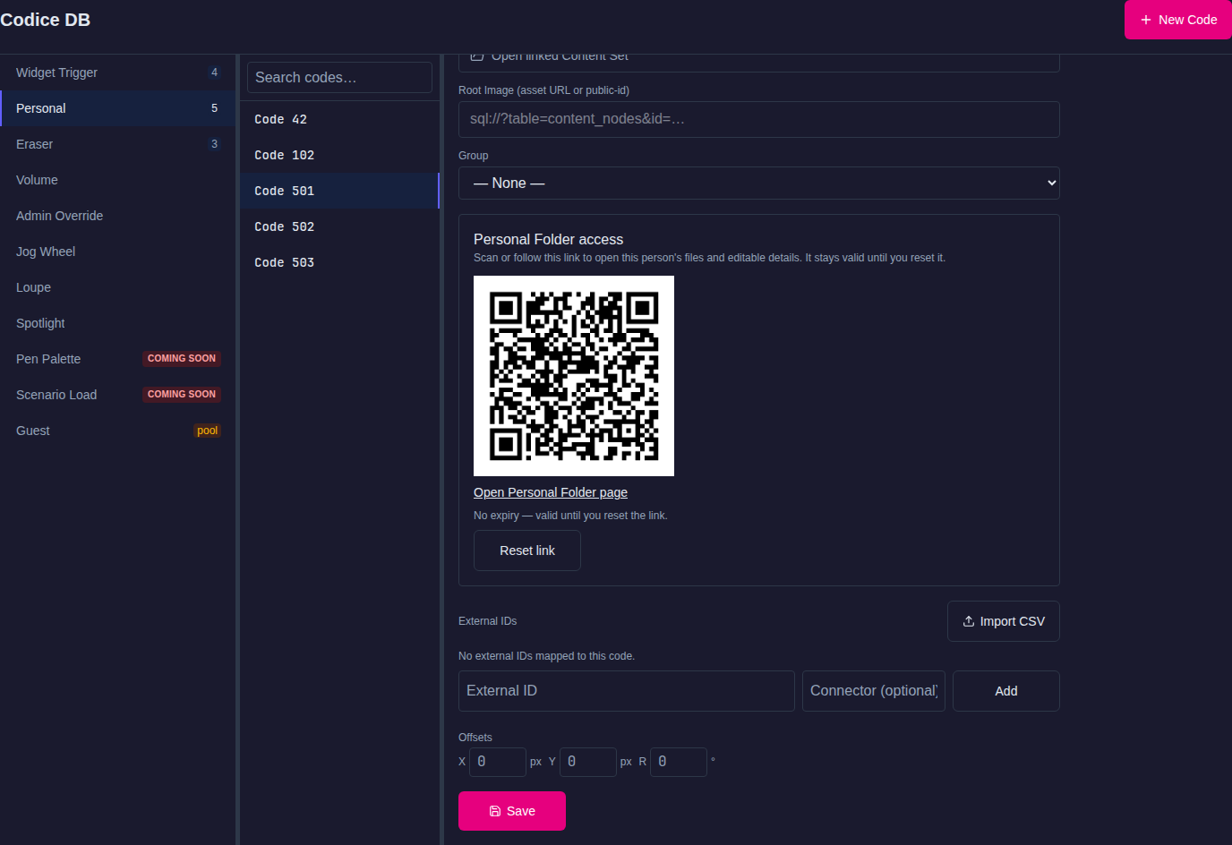The height and width of the screenshot is (845, 1232).
Task: Go to the Volume category
Action: [x=117, y=180]
